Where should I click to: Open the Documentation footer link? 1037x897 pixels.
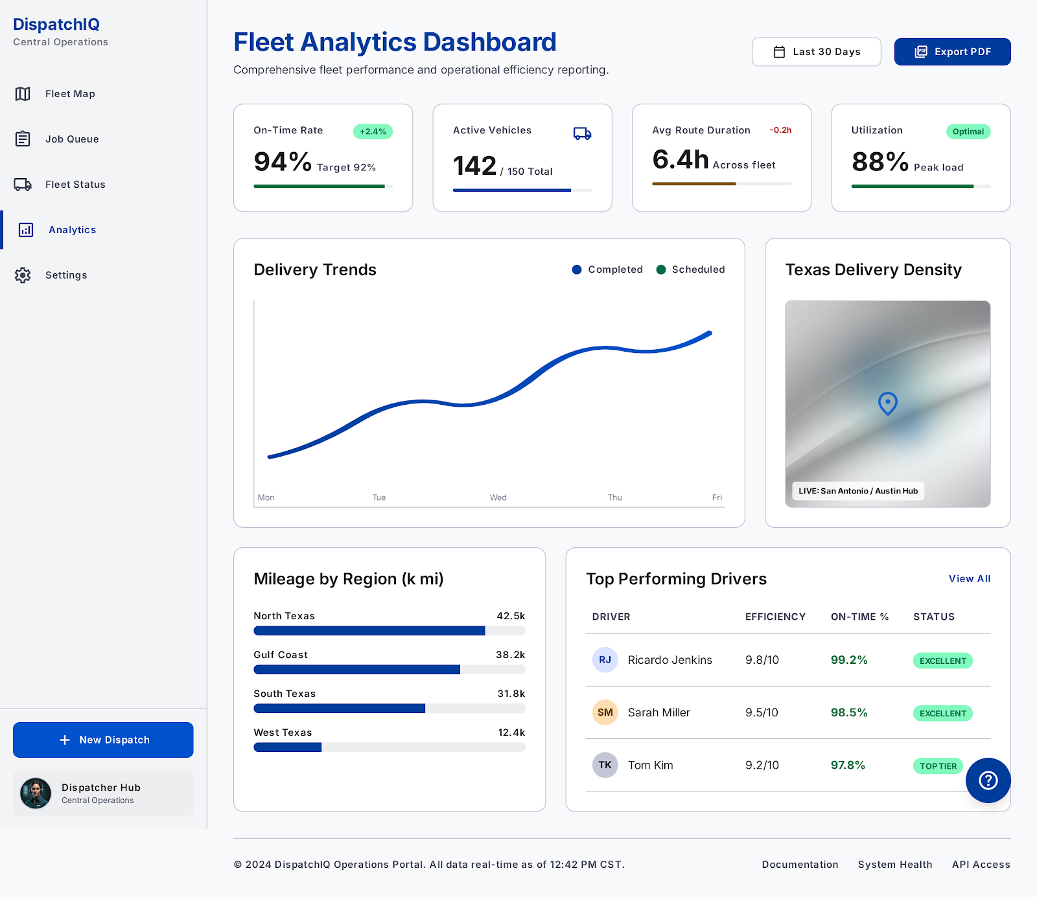click(x=800, y=865)
